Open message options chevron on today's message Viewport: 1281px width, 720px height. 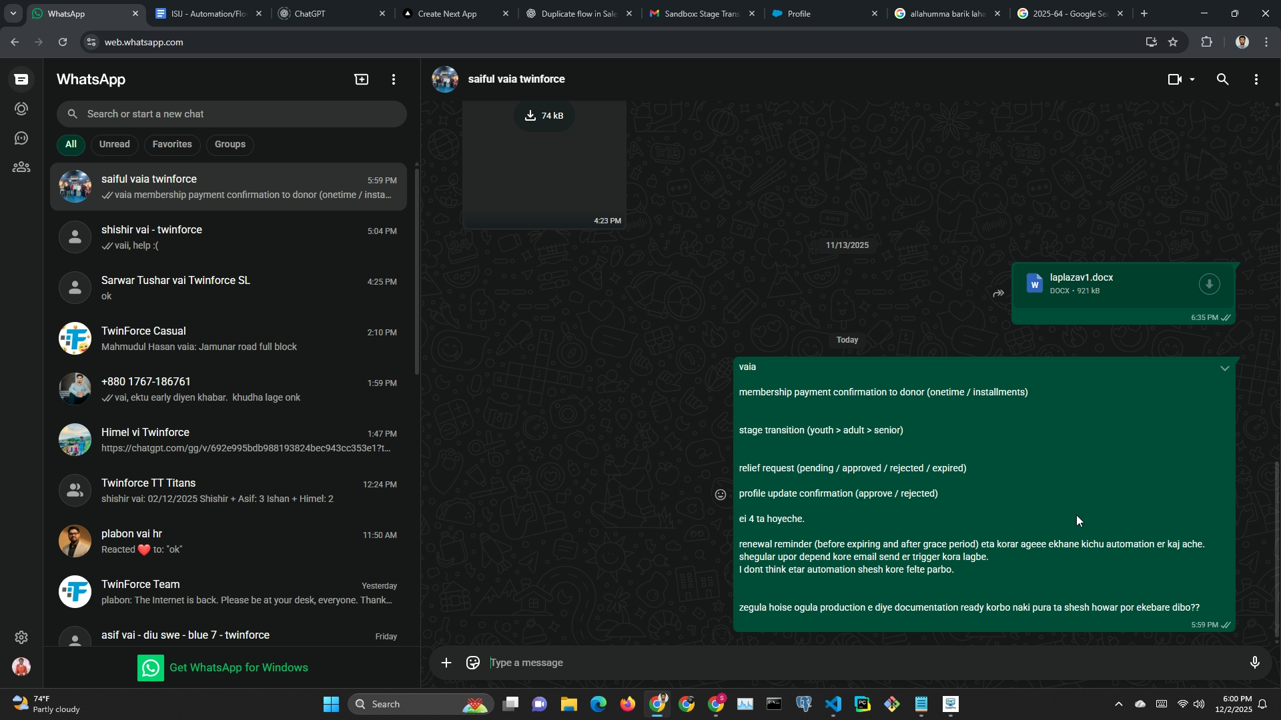(x=1224, y=369)
